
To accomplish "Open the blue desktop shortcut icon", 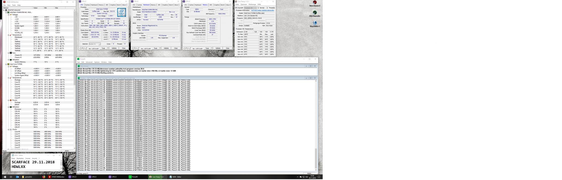I will tap(315, 24).
